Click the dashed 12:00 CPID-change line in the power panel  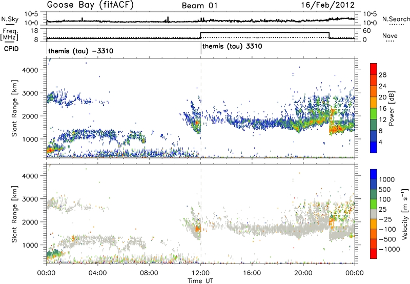pos(201,108)
